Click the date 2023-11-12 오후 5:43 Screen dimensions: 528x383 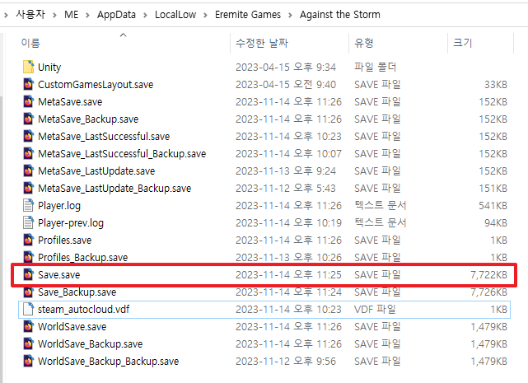[x=286, y=189]
